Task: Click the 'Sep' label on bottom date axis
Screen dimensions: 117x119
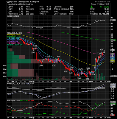Action: click(x=52, y=118)
